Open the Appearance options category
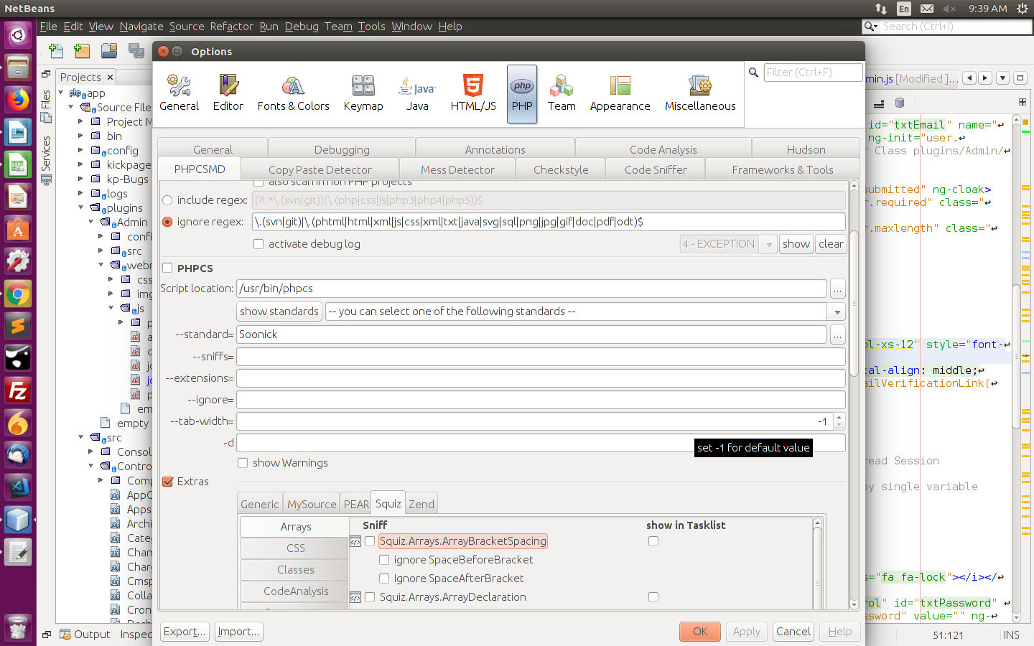 620,94
